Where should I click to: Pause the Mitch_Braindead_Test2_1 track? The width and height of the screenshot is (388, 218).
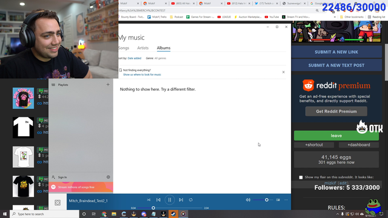tap(170, 200)
